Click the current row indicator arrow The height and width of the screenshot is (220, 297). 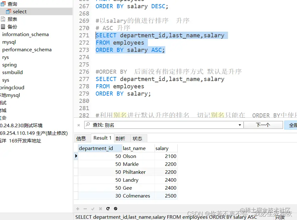tap(76, 156)
